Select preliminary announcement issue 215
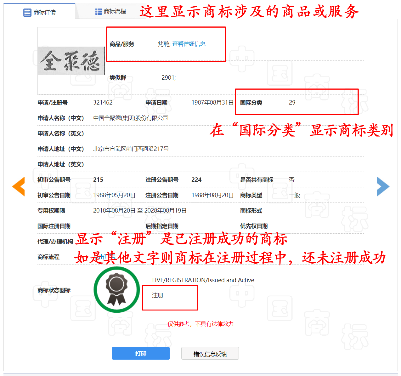Viewport: 401px width, 376px height. [x=98, y=179]
